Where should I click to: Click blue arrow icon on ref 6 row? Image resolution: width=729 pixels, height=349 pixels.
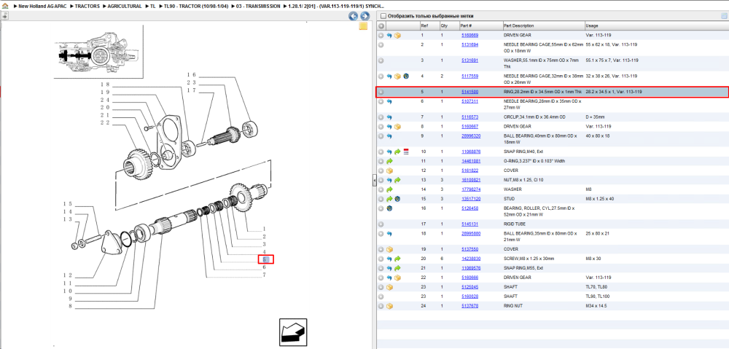[x=389, y=101]
